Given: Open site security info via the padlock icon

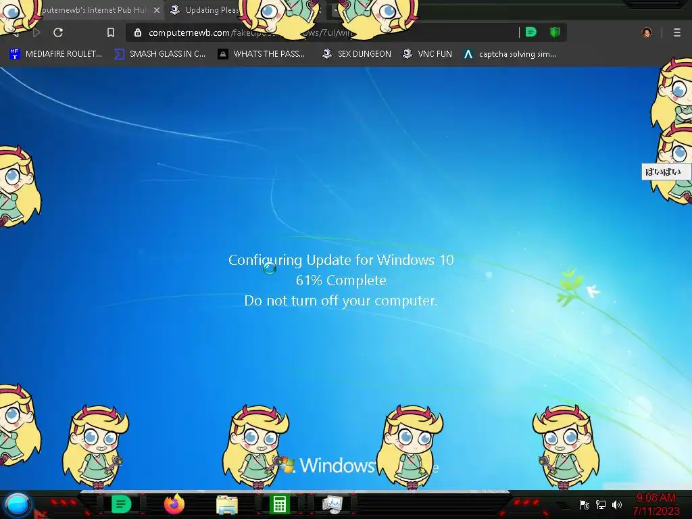Looking at the screenshot, I should click(x=138, y=32).
